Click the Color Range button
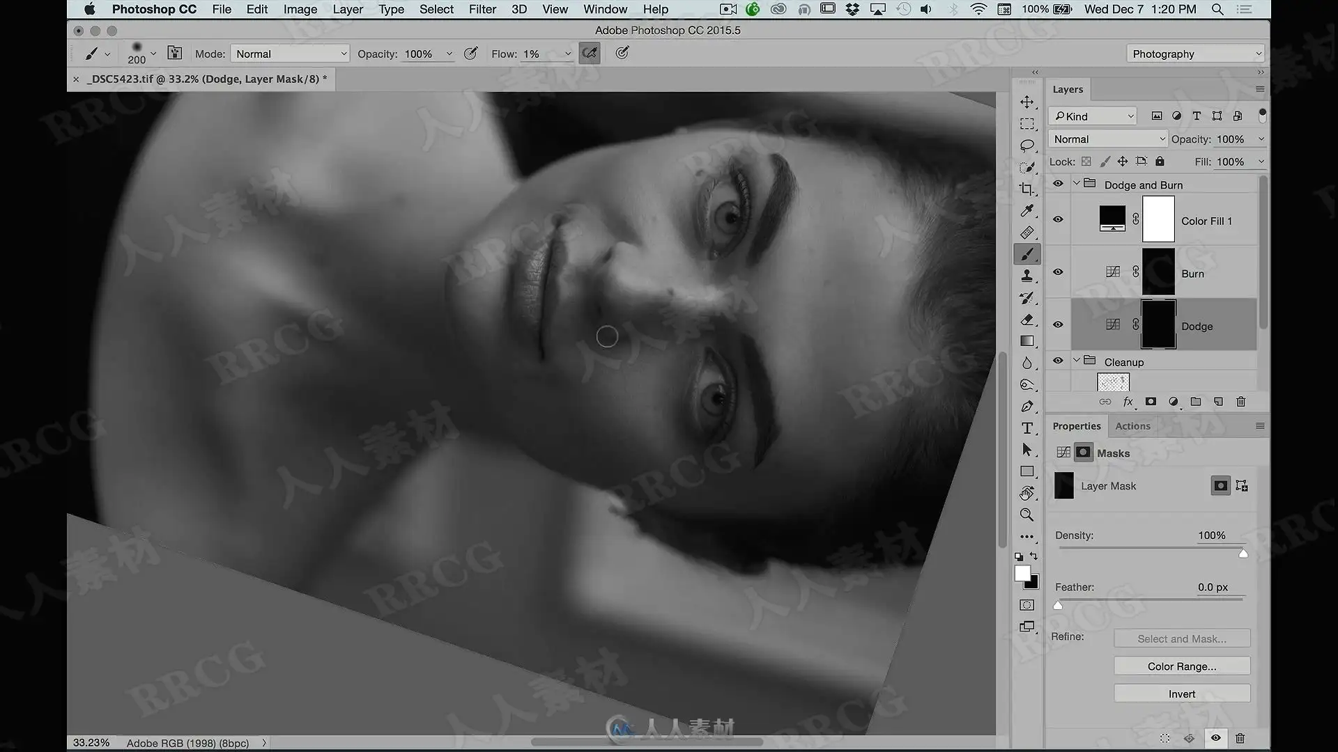This screenshot has width=1338, height=752. [x=1182, y=666]
